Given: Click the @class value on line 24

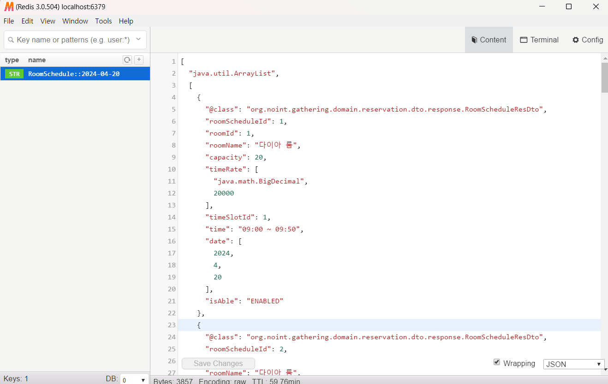Looking at the screenshot, I should point(395,337).
